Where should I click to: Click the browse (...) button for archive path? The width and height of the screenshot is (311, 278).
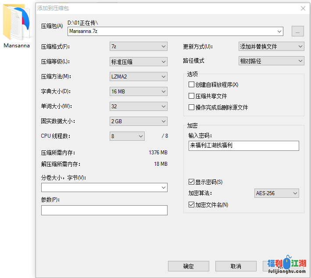pyautogui.click(x=297, y=31)
